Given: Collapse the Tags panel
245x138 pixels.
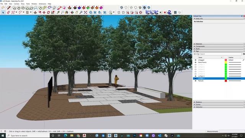Looking at the screenshot, I should [x=194, y=51].
